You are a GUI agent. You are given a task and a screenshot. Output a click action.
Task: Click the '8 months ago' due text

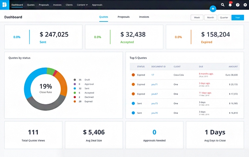206,74
